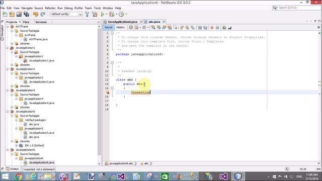Select AWTFrame.java in the Projects tree
322x181 pixels.
coord(38,39)
